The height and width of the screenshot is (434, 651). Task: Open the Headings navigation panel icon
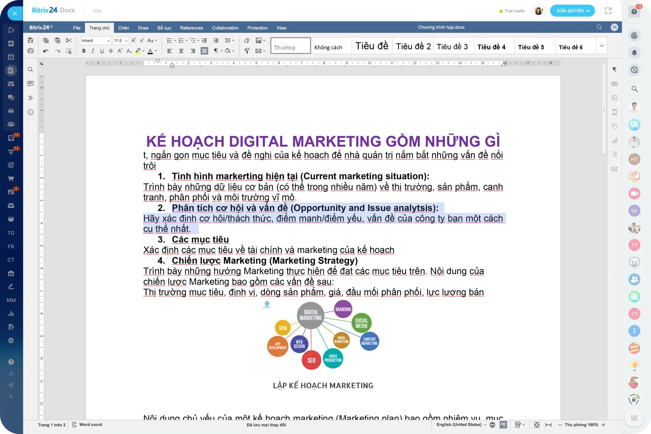[30, 98]
